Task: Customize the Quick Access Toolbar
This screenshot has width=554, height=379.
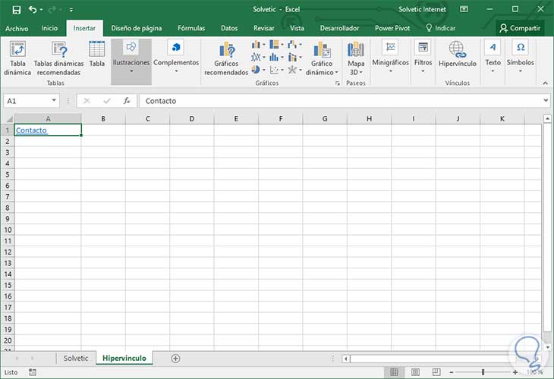Action: point(71,10)
